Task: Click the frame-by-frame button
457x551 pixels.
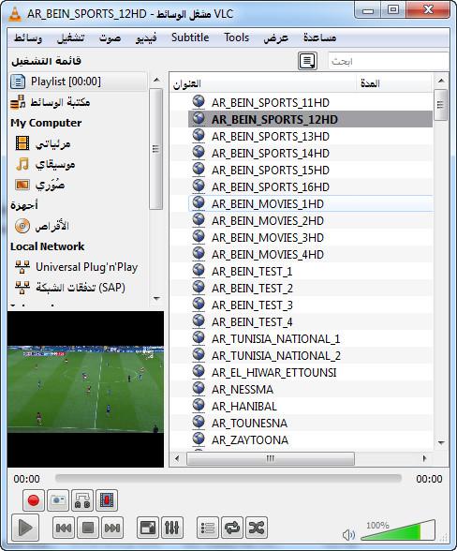Action: click(107, 500)
